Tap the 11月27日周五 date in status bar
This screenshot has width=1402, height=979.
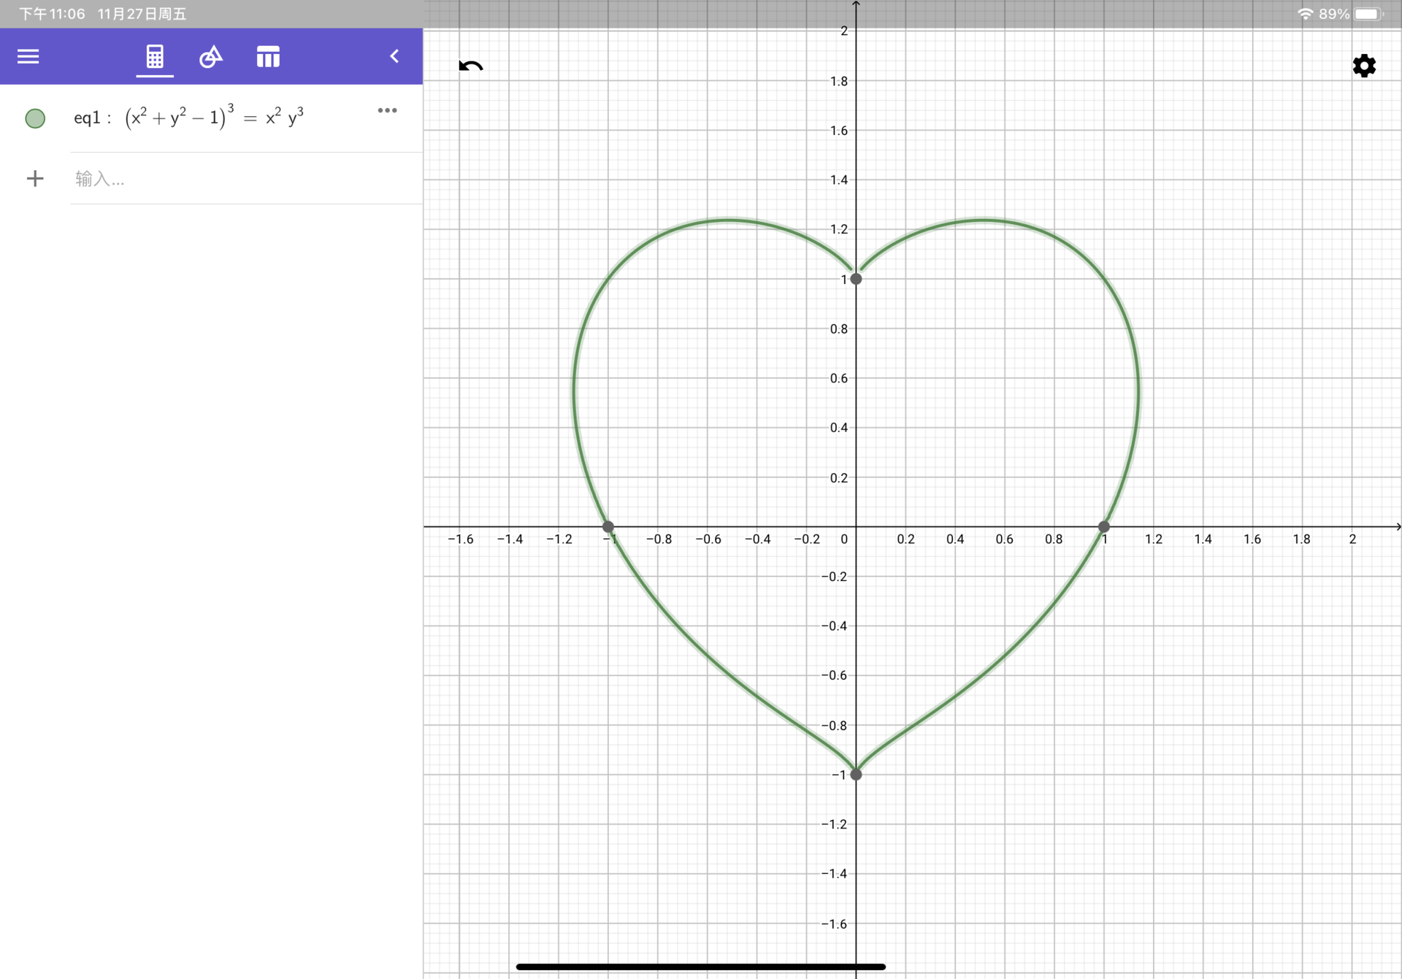click(142, 14)
